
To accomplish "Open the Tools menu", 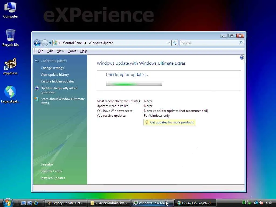I will click(72, 51).
